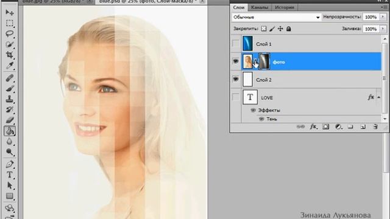The width and height of the screenshot is (390, 219).
Task: Toggle visibility of Тень effect
Action: coord(261,119)
